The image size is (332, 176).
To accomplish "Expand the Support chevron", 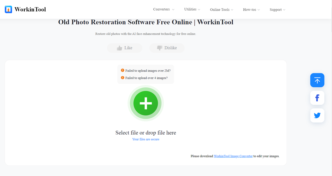I will click(x=284, y=10).
